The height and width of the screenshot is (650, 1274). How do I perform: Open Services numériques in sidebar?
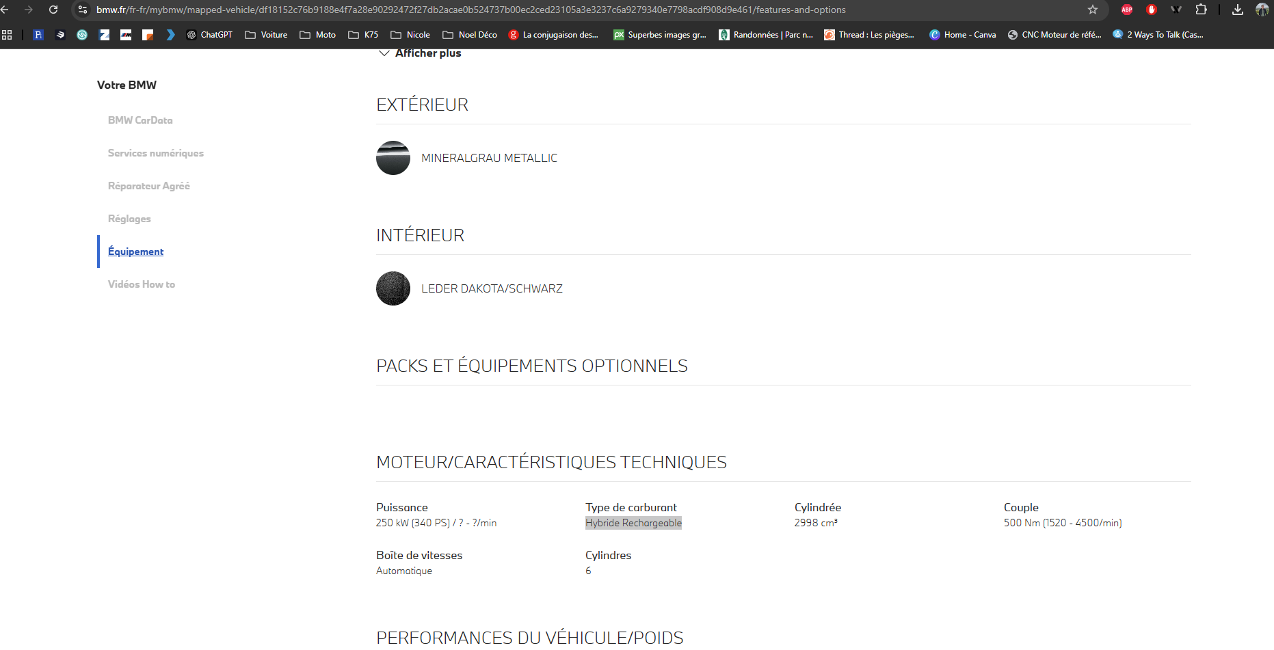[156, 153]
